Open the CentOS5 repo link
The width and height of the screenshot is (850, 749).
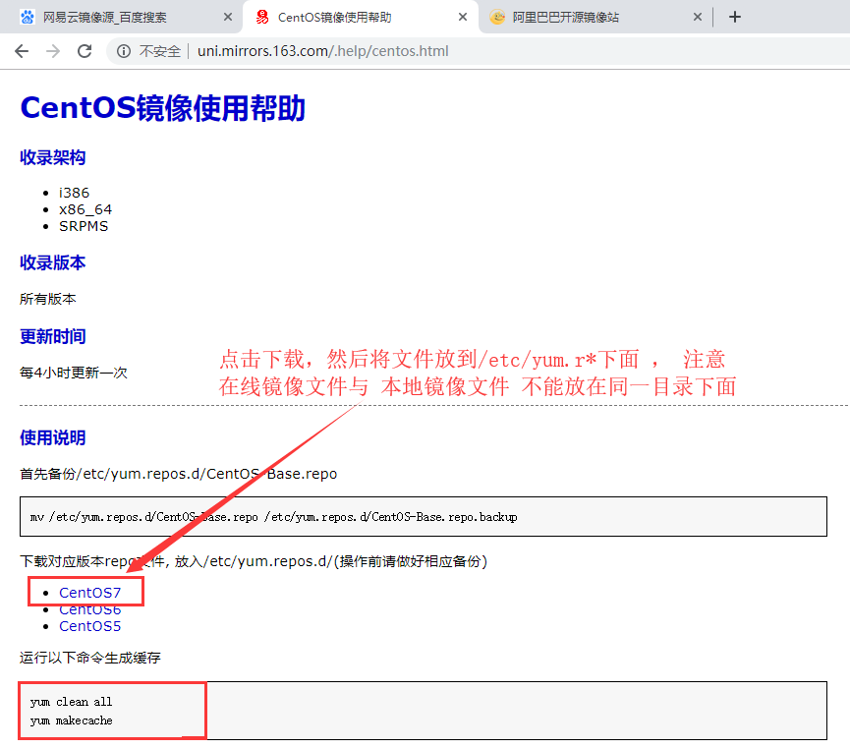tap(90, 626)
